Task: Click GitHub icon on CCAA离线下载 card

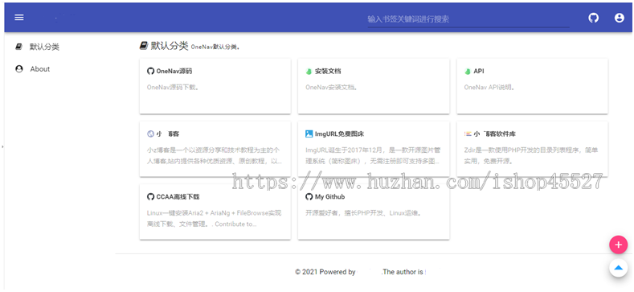Action: point(150,197)
